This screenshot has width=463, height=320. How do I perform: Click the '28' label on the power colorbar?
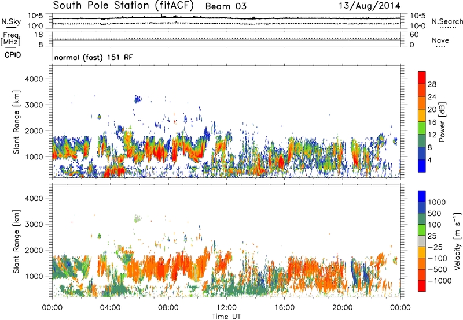pos(432,84)
